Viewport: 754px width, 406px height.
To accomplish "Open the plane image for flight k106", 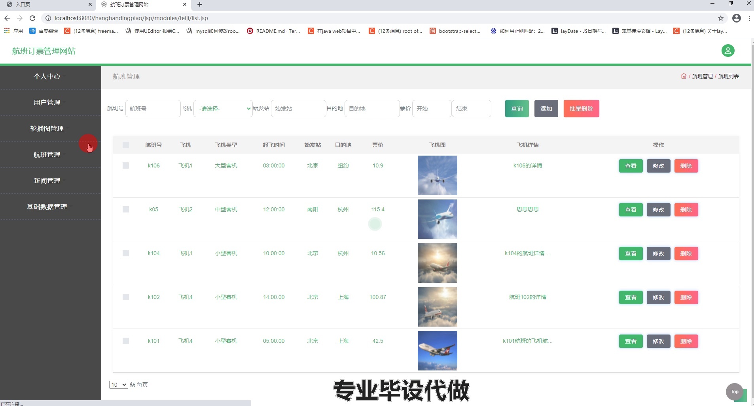I will click(438, 175).
